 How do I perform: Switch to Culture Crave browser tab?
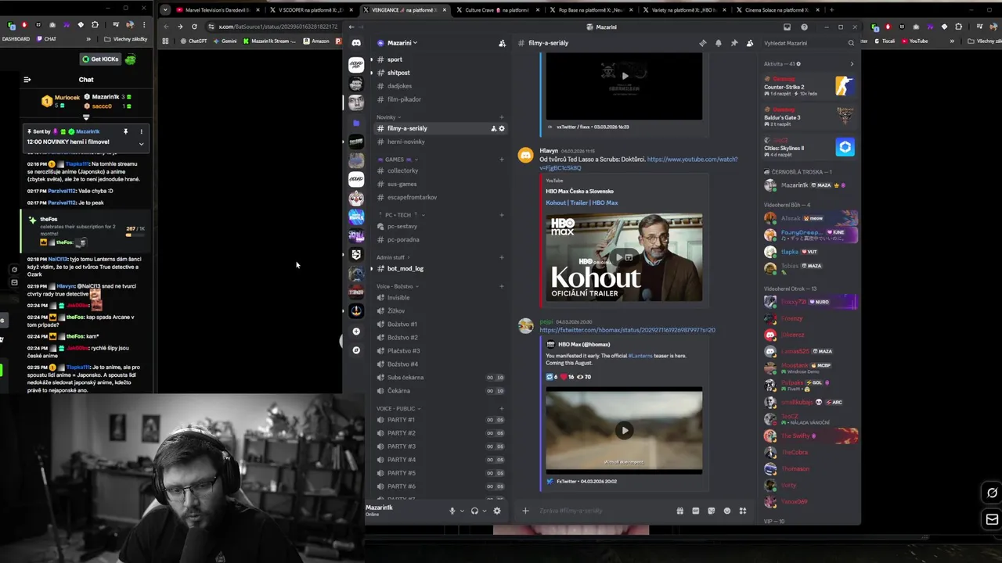click(496, 10)
